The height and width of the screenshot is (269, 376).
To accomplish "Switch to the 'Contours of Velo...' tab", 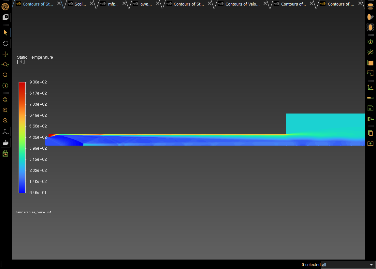I will (x=242, y=4).
